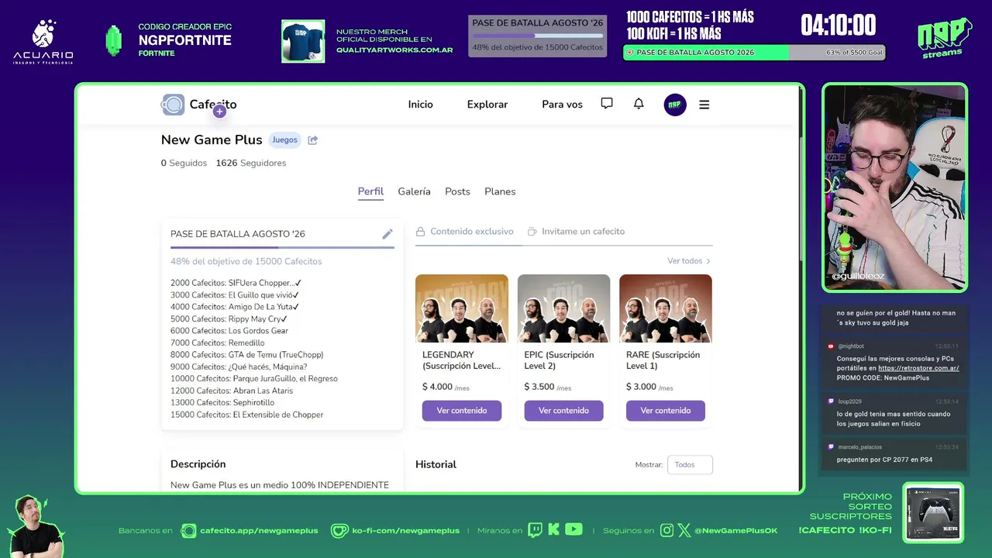
Task: Click the Cafecito icon in the bottom bar
Action: point(188,531)
